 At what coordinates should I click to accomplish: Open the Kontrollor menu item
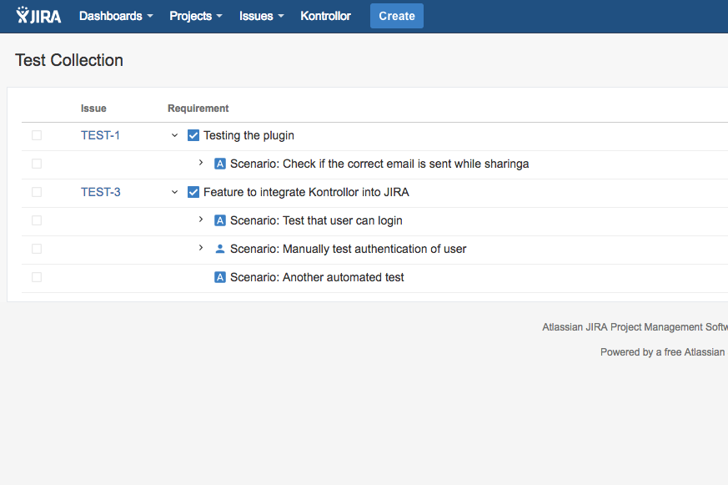(x=325, y=16)
